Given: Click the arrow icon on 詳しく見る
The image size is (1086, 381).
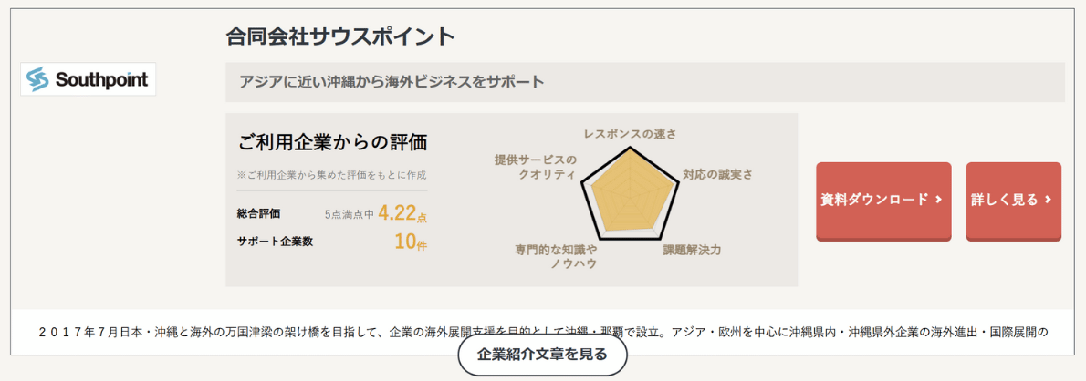Looking at the screenshot, I should pyautogui.click(x=1048, y=200).
